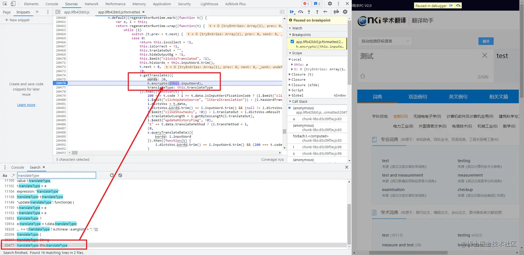The image size is (524, 255).
Task: Open the drawer Console tab
Action: coord(17,167)
